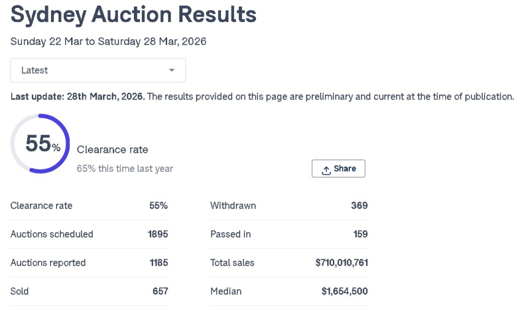
Task: Click the upload arrow icon in Share button
Action: (x=326, y=169)
